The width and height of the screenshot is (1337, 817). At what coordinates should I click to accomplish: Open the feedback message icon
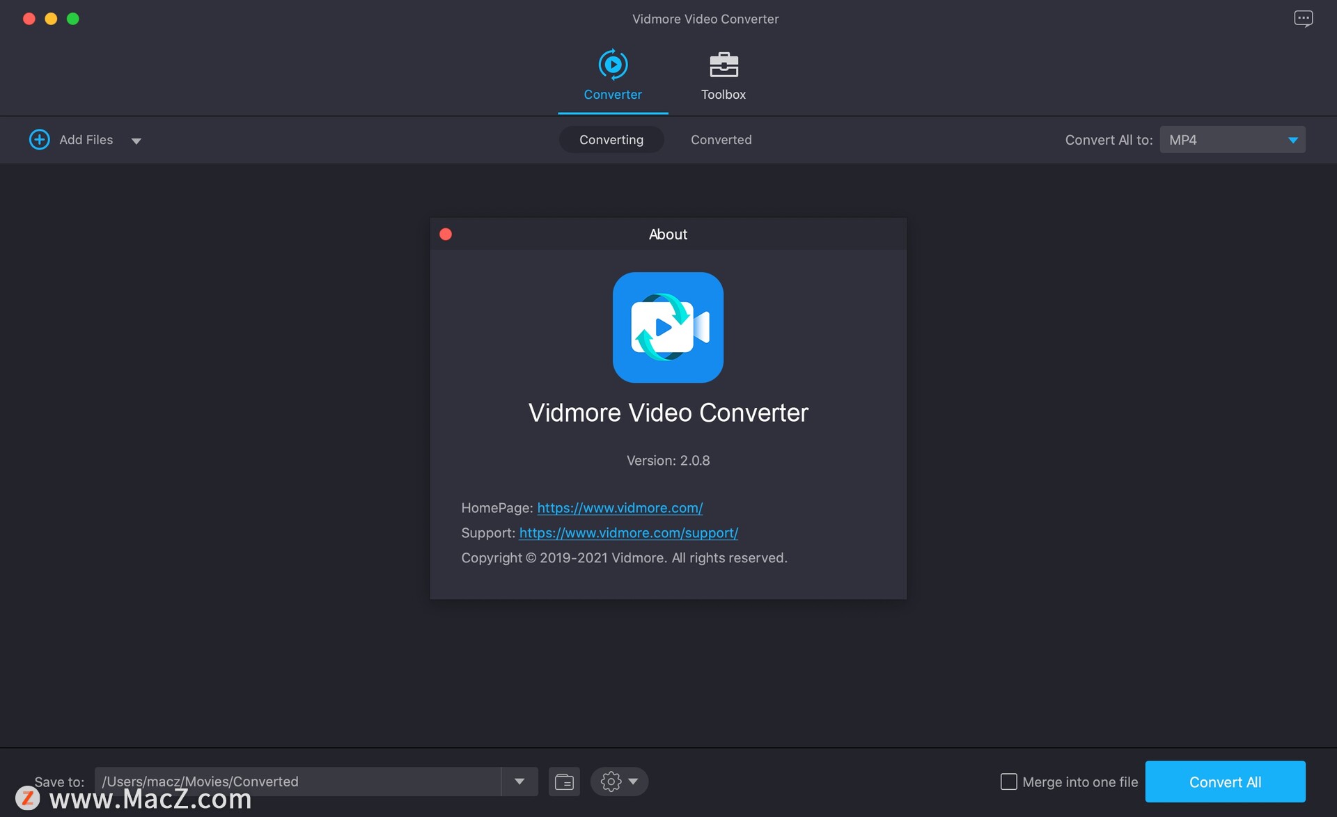[1303, 19]
